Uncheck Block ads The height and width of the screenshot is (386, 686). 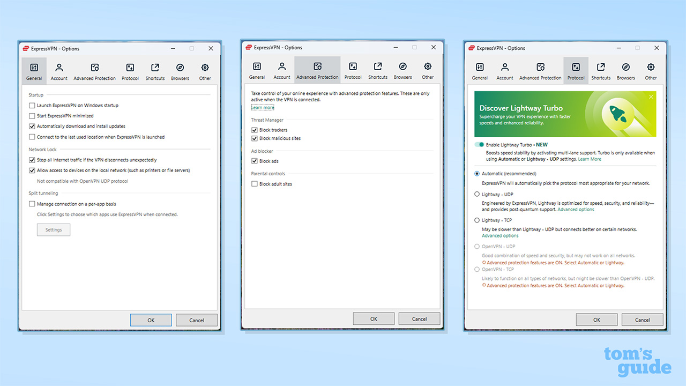point(255,161)
